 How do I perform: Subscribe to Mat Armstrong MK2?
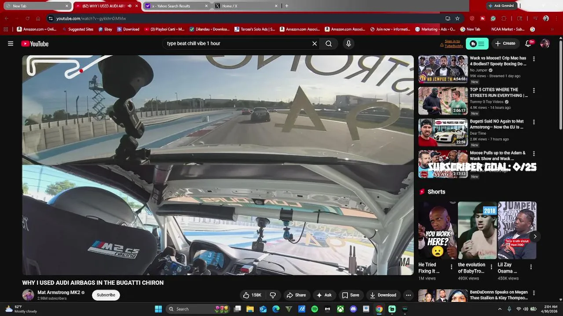coord(106,295)
